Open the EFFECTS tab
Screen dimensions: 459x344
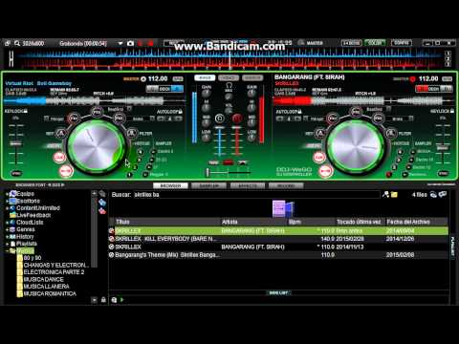click(248, 185)
